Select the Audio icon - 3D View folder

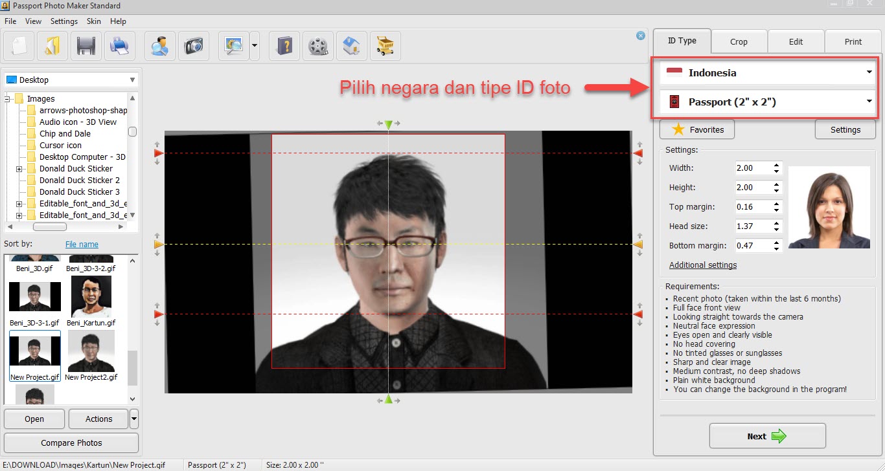pos(78,122)
